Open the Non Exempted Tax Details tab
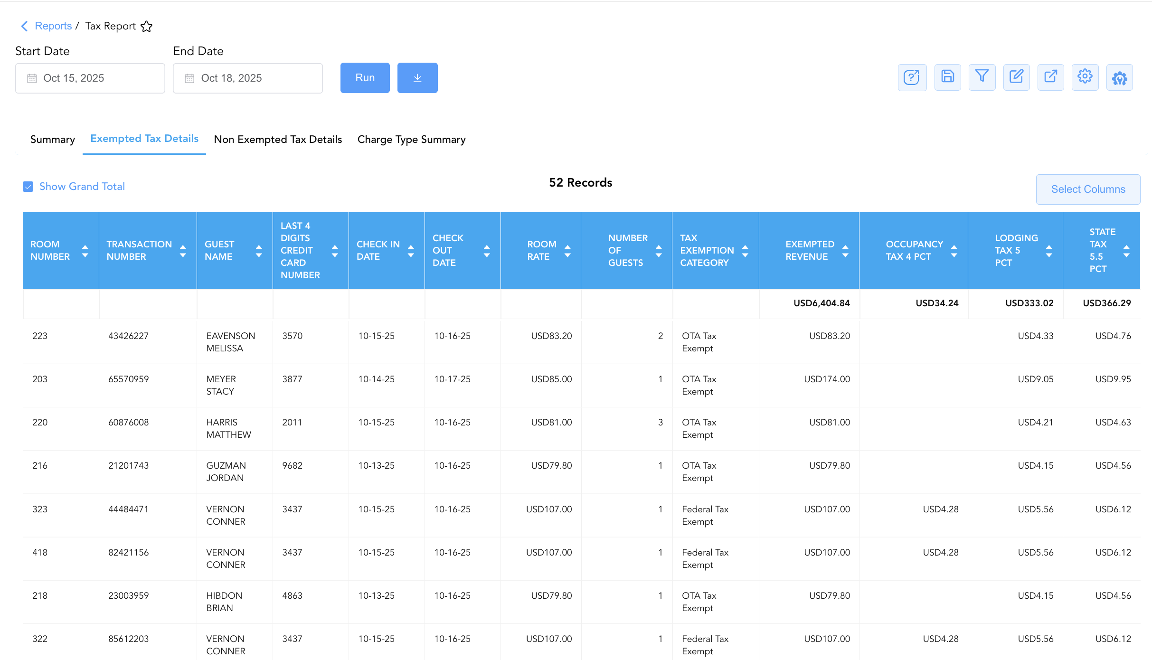Viewport: 1152px width, 660px height. pos(278,139)
